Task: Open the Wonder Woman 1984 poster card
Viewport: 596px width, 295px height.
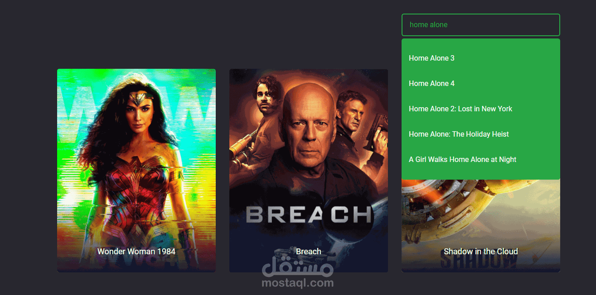Action: tap(136, 171)
